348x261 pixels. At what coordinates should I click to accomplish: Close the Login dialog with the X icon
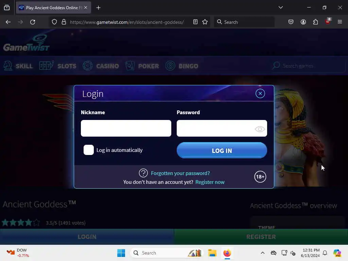(260, 93)
